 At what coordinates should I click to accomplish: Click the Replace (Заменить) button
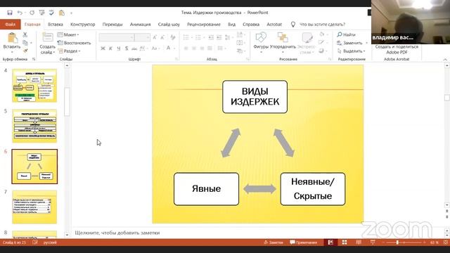349,43
